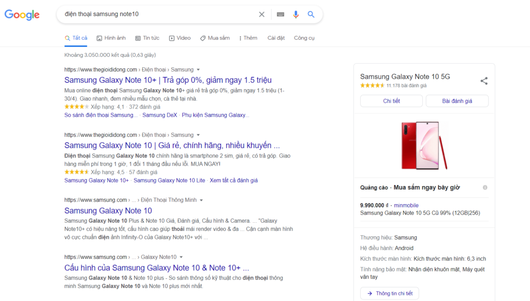The image size is (530, 301).
Task: Expand the arrow of the first thegioididong result URL
Action: (198, 69)
